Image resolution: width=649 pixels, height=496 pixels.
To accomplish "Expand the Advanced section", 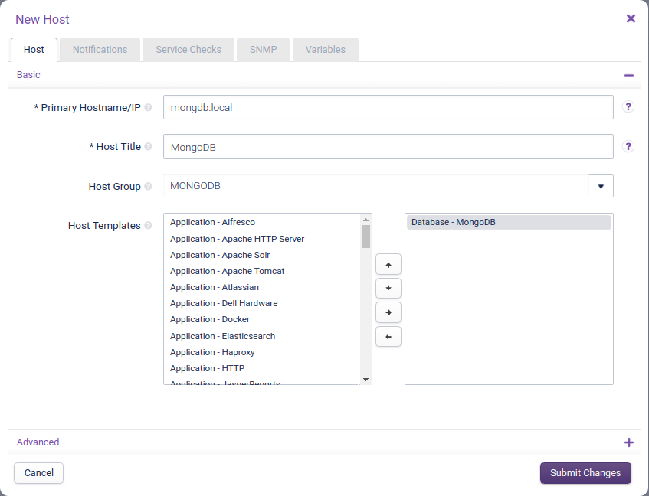I will [x=629, y=442].
